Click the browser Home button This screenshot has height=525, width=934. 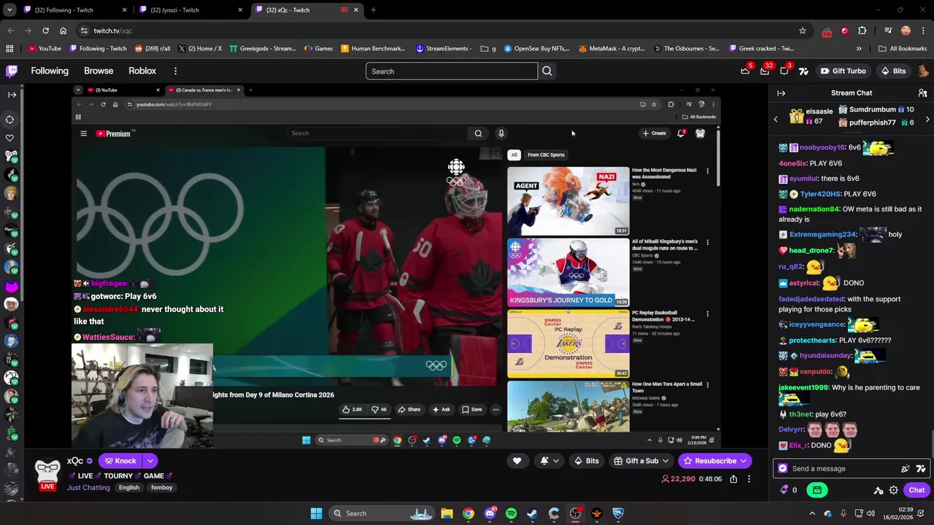tap(63, 31)
